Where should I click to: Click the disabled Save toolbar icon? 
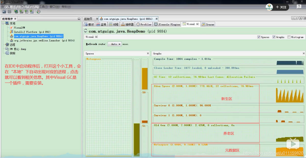tap(9, 11)
